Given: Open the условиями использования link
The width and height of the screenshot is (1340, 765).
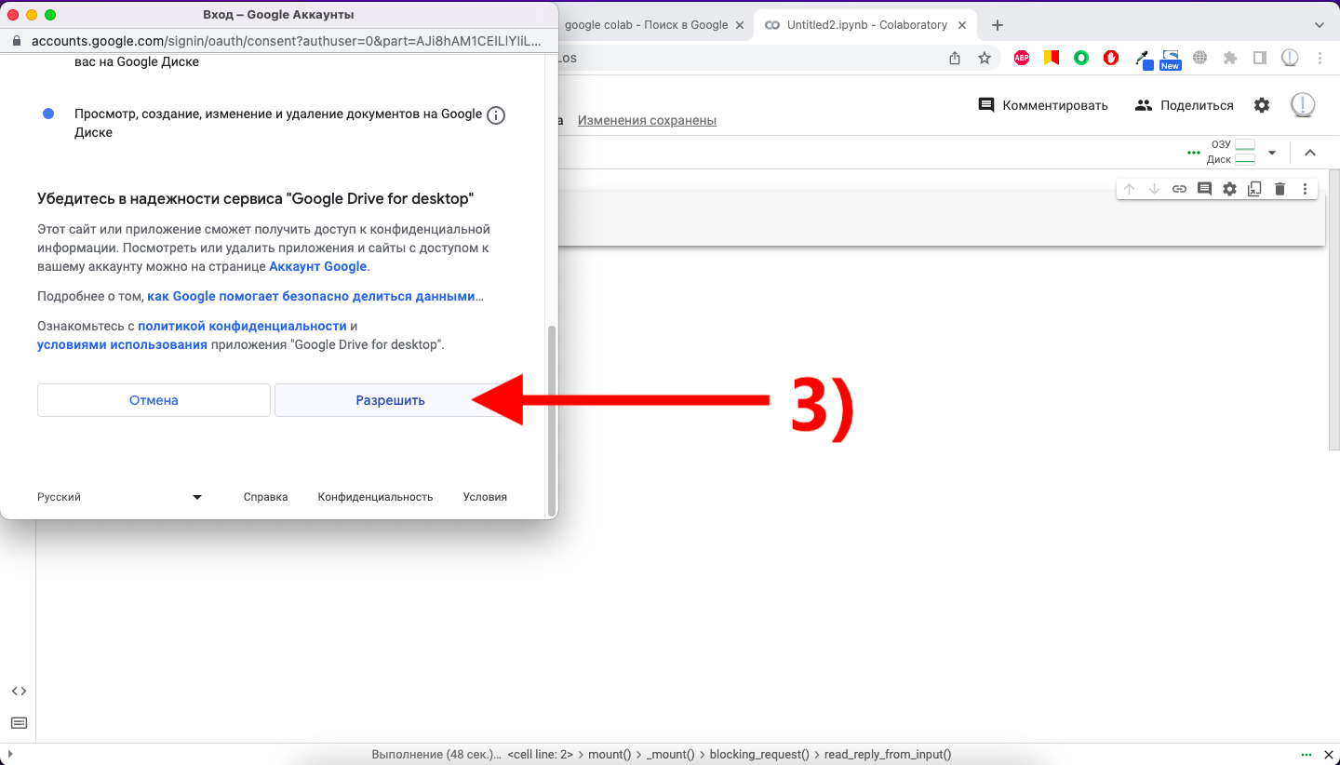Looking at the screenshot, I should click(x=122, y=344).
